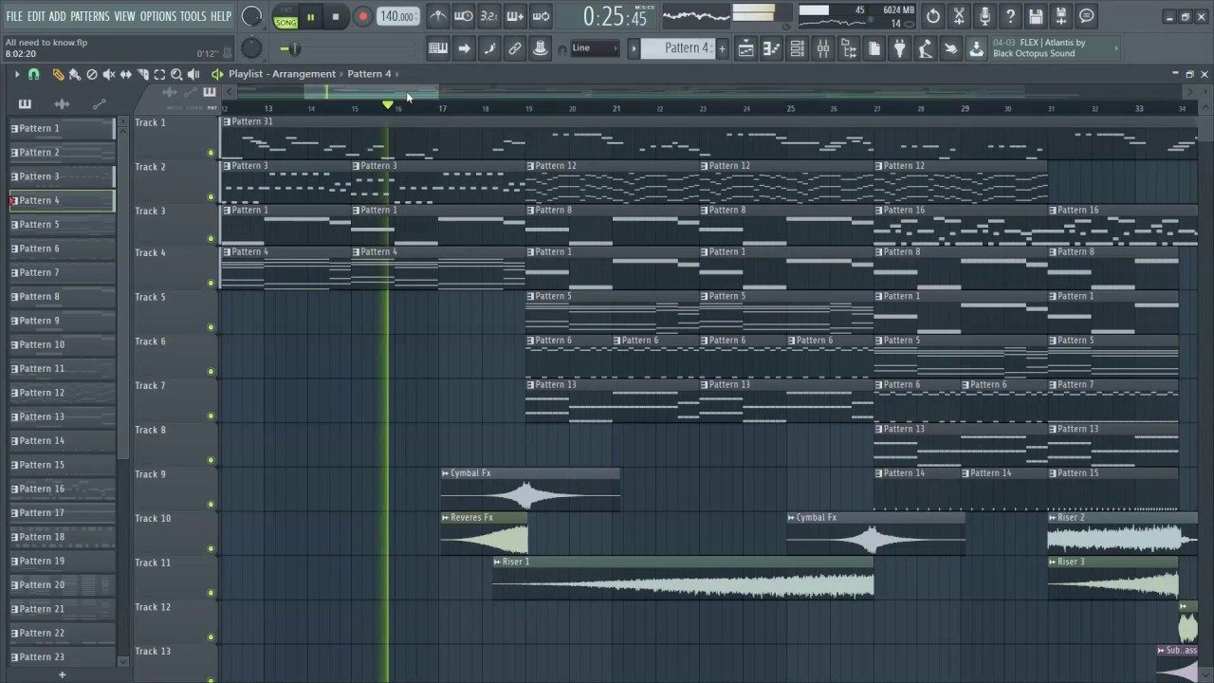This screenshot has height=683, width=1214.
Task: Open the tempo tapper icon
Action: click(926, 49)
